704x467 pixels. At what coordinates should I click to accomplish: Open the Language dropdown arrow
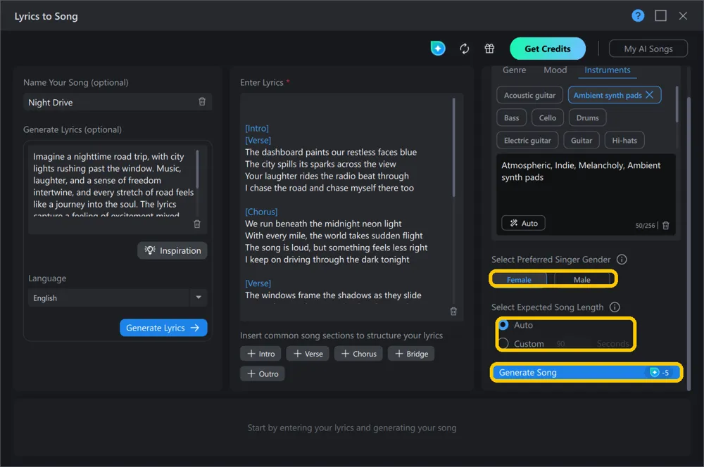[199, 298]
